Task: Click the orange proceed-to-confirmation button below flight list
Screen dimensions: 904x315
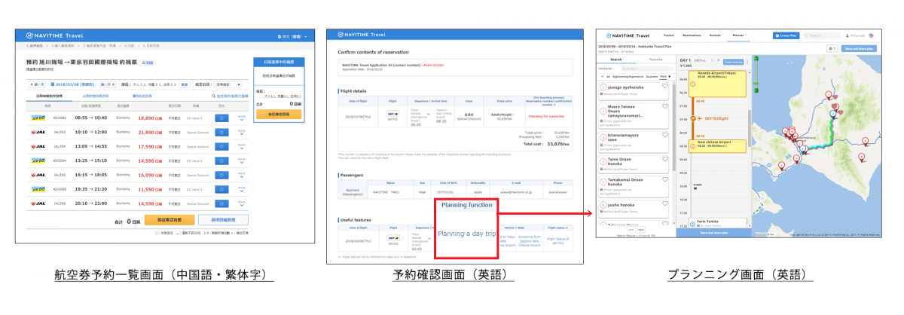Action: coord(169,219)
